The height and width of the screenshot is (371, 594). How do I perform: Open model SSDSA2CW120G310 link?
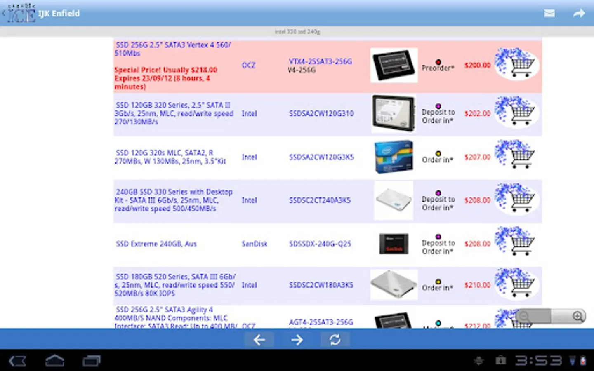321,113
